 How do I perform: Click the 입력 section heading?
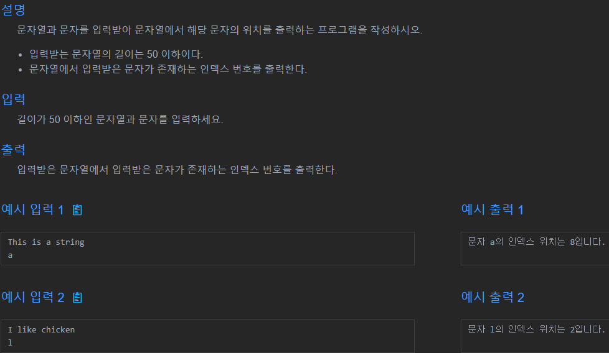13,99
